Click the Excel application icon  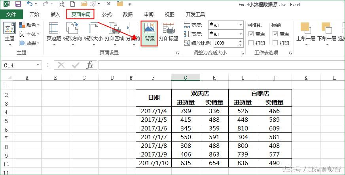[7, 4]
